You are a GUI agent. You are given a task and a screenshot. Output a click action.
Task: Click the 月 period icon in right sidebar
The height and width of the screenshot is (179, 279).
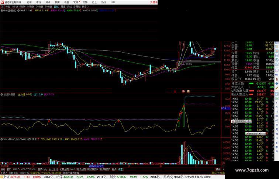pyautogui.click(x=277, y=134)
